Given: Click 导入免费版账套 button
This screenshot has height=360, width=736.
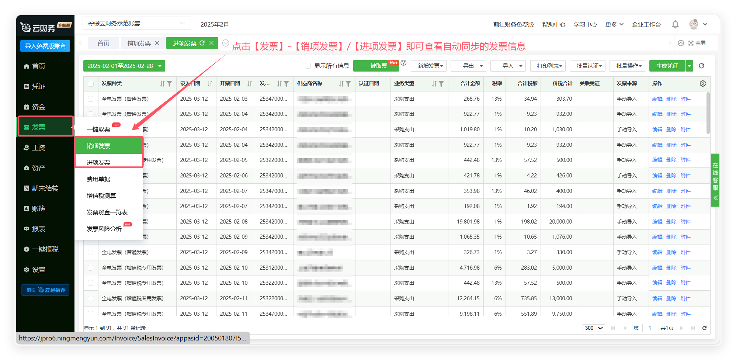Looking at the screenshot, I should [x=45, y=46].
